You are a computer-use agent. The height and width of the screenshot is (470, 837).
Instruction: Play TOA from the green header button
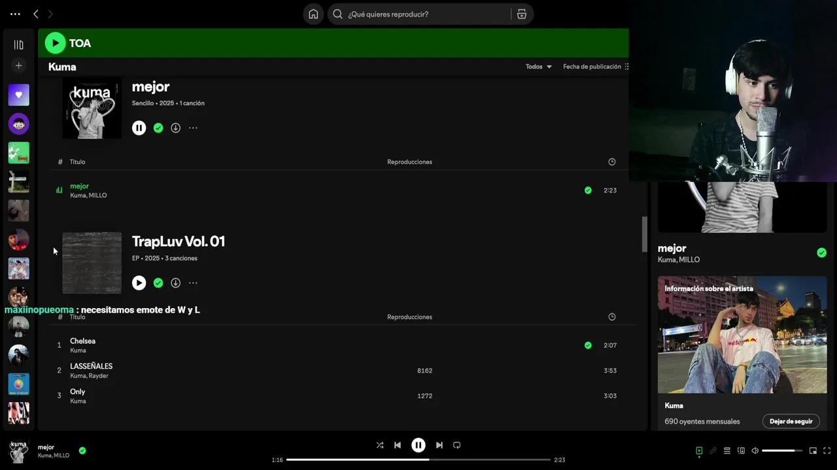click(x=55, y=43)
